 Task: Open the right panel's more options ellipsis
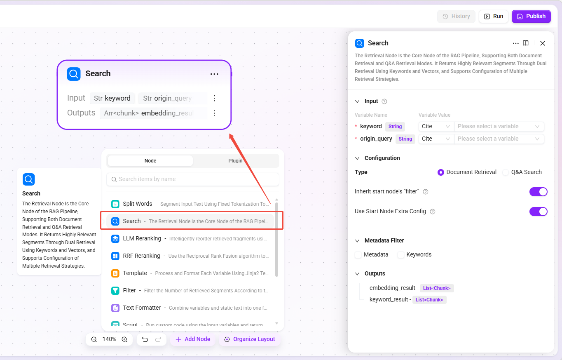click(516, 43)
